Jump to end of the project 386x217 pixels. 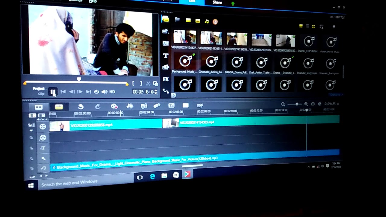88,92
